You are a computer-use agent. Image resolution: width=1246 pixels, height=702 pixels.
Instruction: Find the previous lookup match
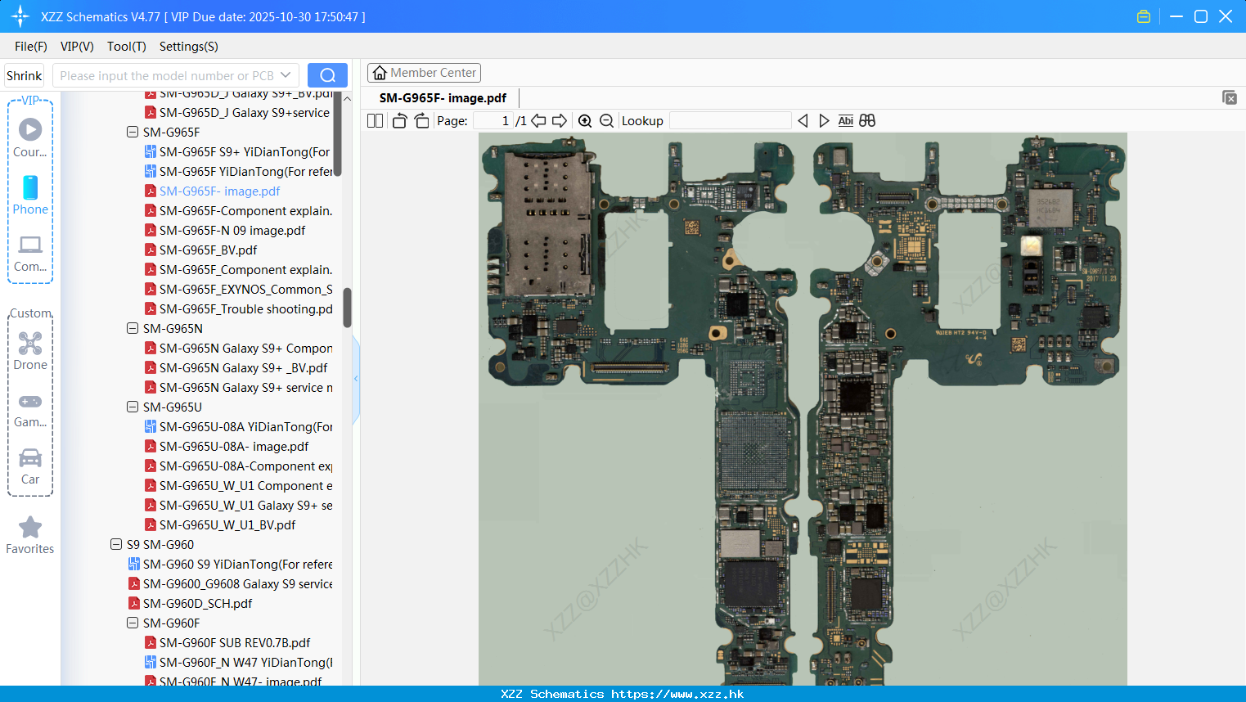tap(803, 121)
